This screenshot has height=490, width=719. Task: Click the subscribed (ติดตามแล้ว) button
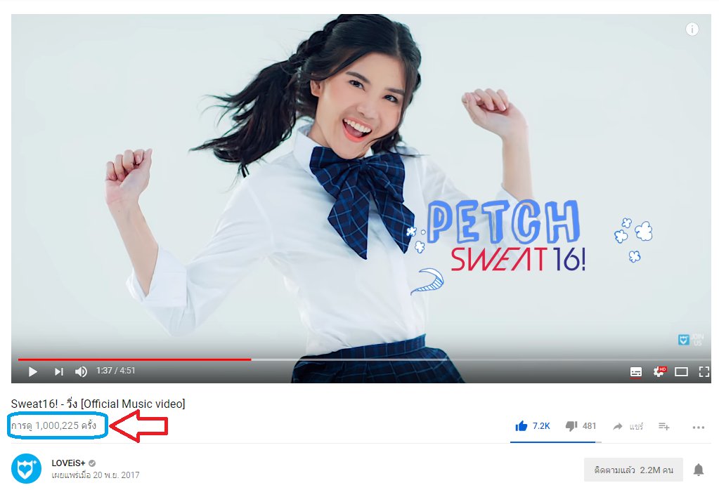pyautogui.click(x=633, y=469)
